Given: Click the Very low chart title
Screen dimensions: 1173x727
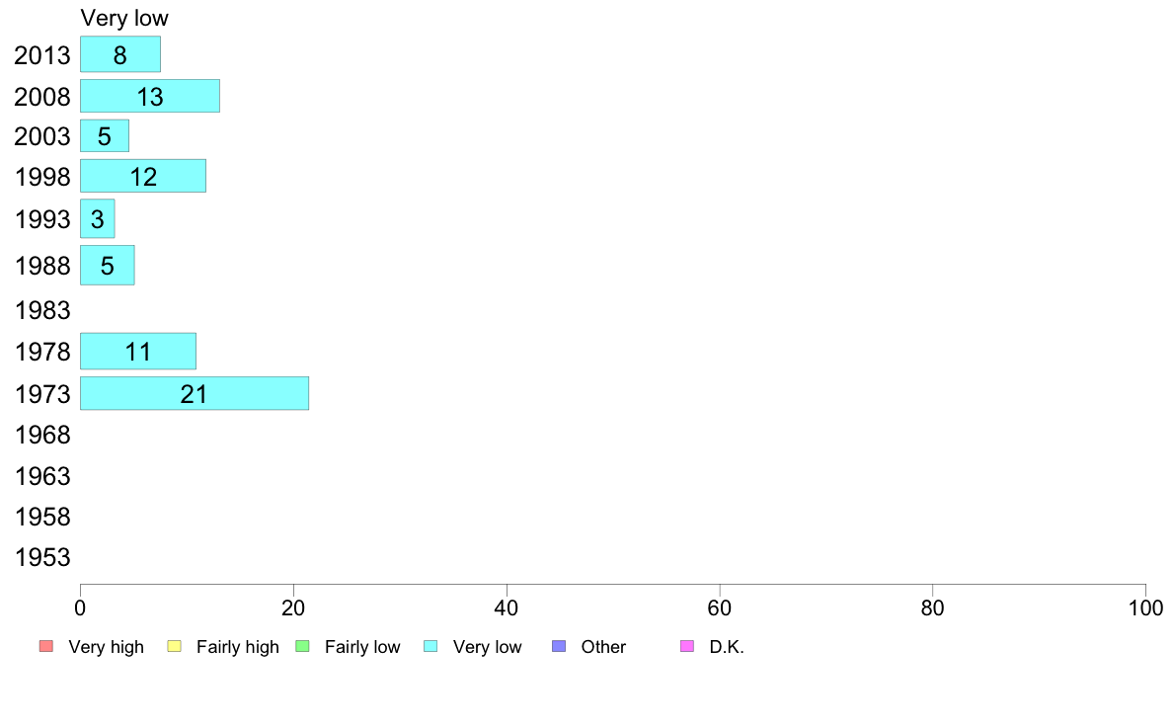Looking at the screenshot, I should pos(125,18).
